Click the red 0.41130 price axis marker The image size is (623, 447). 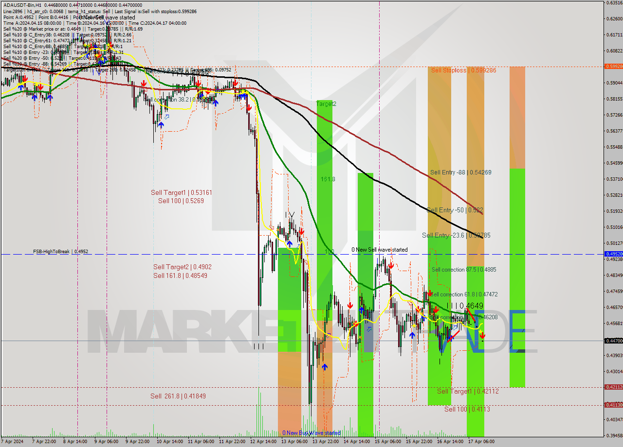613,405
